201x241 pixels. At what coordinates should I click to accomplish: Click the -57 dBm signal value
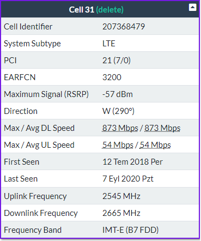click(x=118, y=94)
